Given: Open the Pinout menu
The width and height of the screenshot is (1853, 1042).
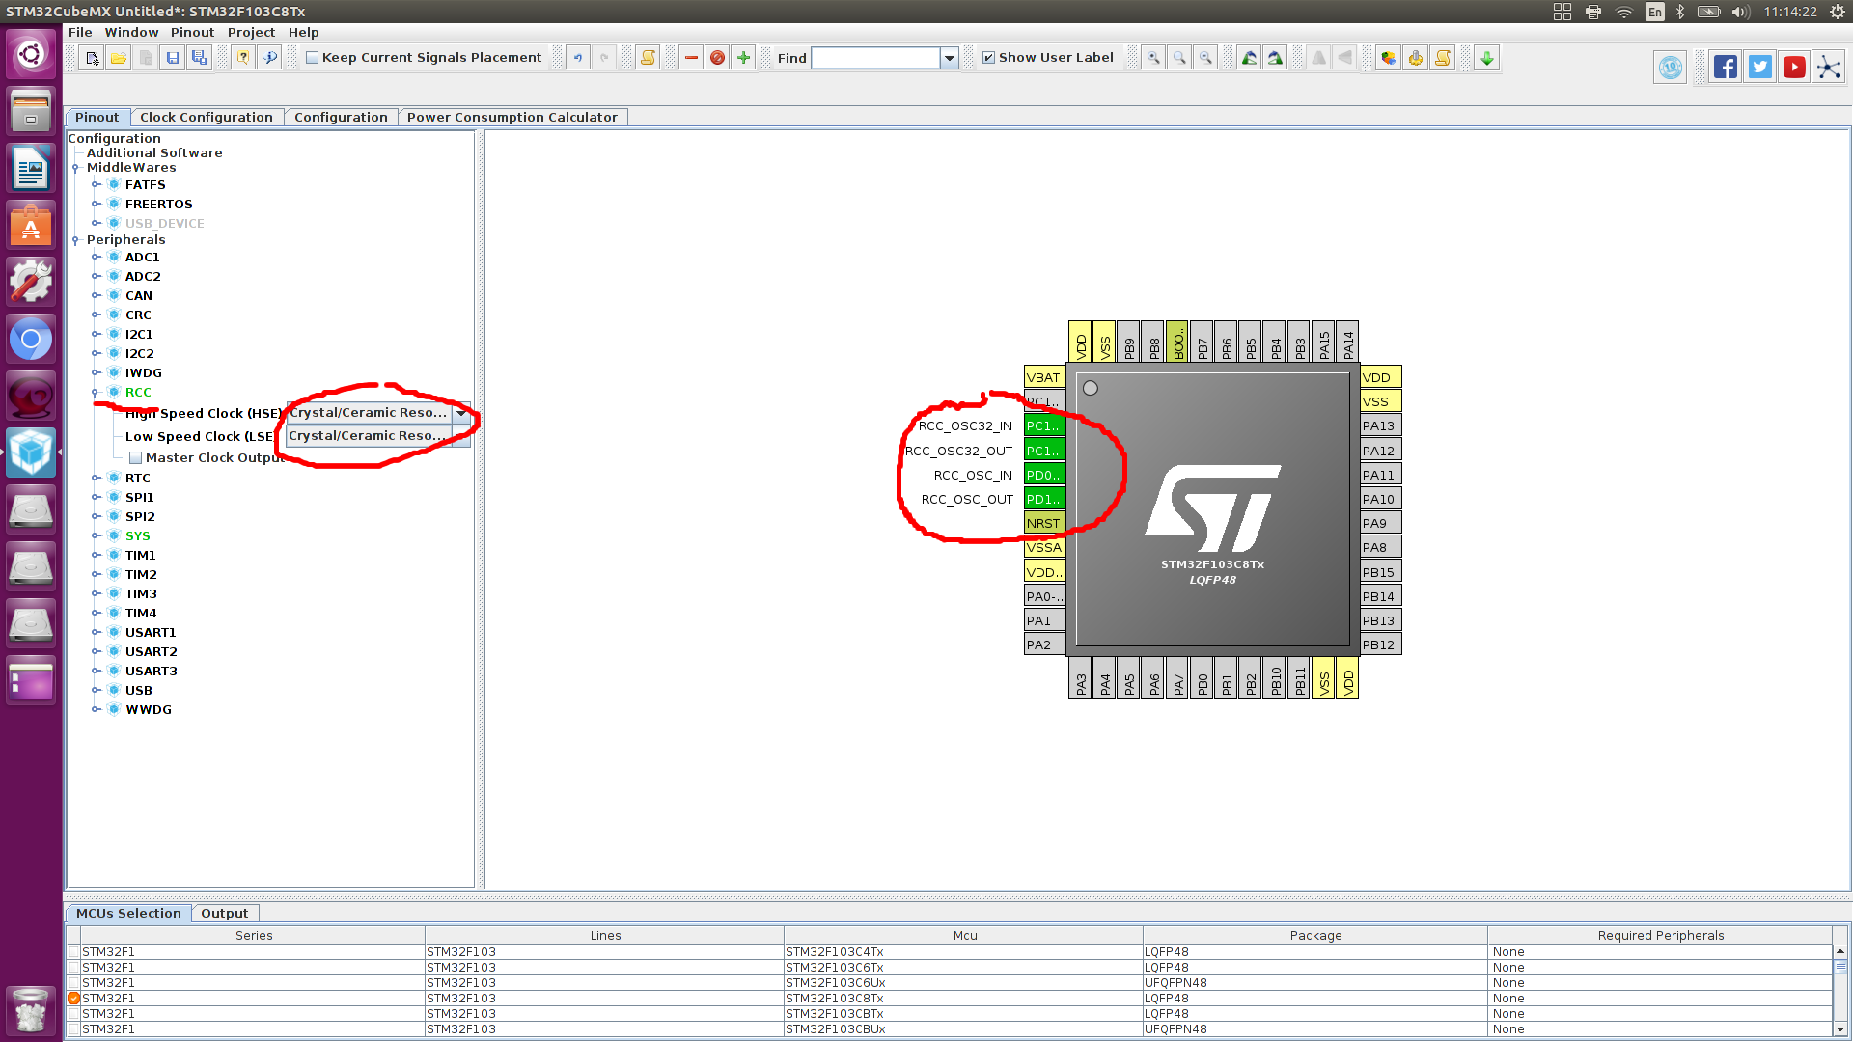Looking at the screenshot, I should pos(192,32).
